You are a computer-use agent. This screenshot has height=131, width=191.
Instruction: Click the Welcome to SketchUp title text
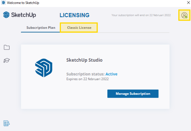click(x=23, y=3)
